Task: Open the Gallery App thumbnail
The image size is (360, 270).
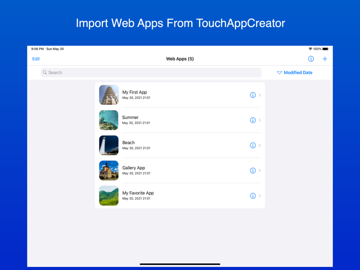Action: (109, 171)
